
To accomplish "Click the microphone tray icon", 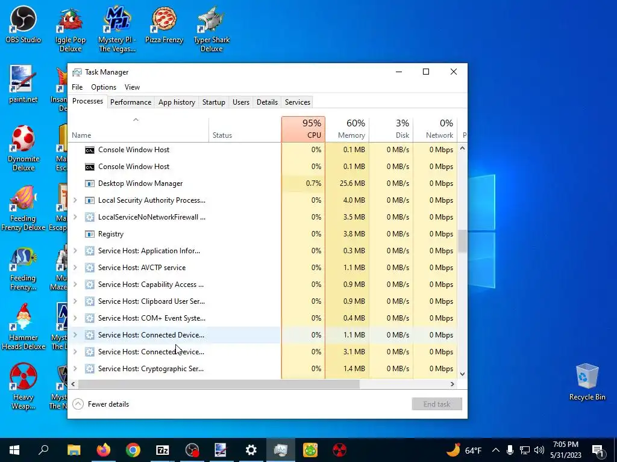I will [x=510, y=450].
